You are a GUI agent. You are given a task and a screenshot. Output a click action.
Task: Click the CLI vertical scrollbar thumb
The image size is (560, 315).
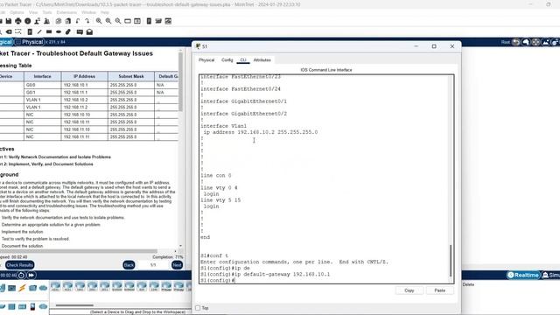click(451, 261)
